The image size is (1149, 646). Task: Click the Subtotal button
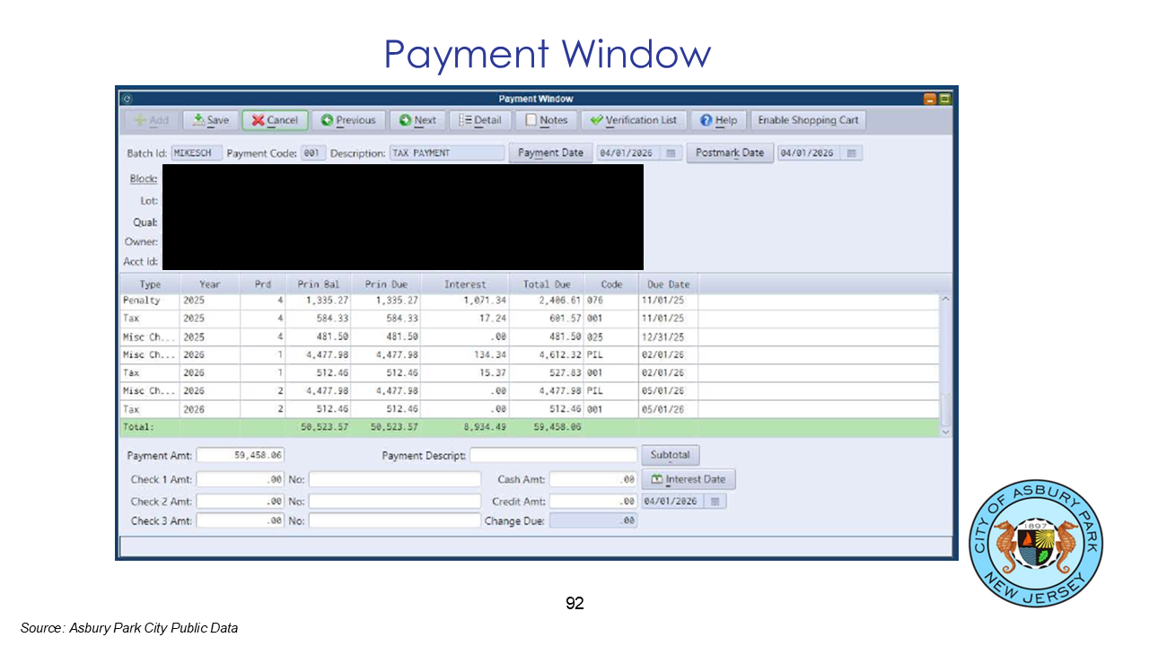pyautogui.click(x=671, y=455)
